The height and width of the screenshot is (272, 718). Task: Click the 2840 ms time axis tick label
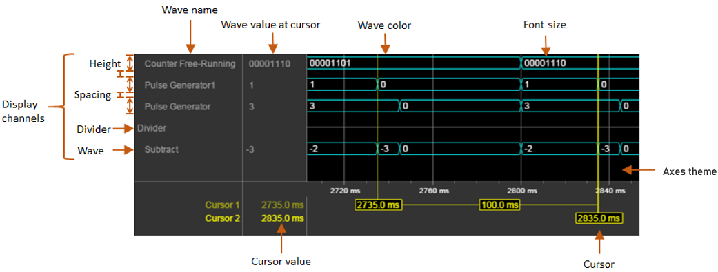(611, 191)
